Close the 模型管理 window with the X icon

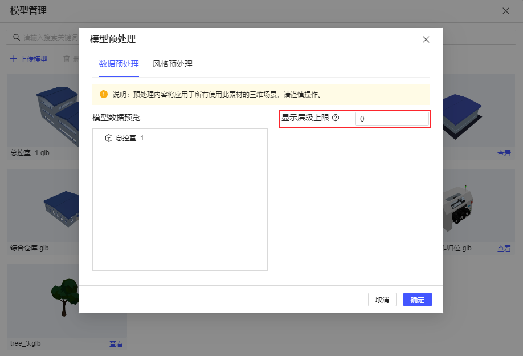coord(506,10)
